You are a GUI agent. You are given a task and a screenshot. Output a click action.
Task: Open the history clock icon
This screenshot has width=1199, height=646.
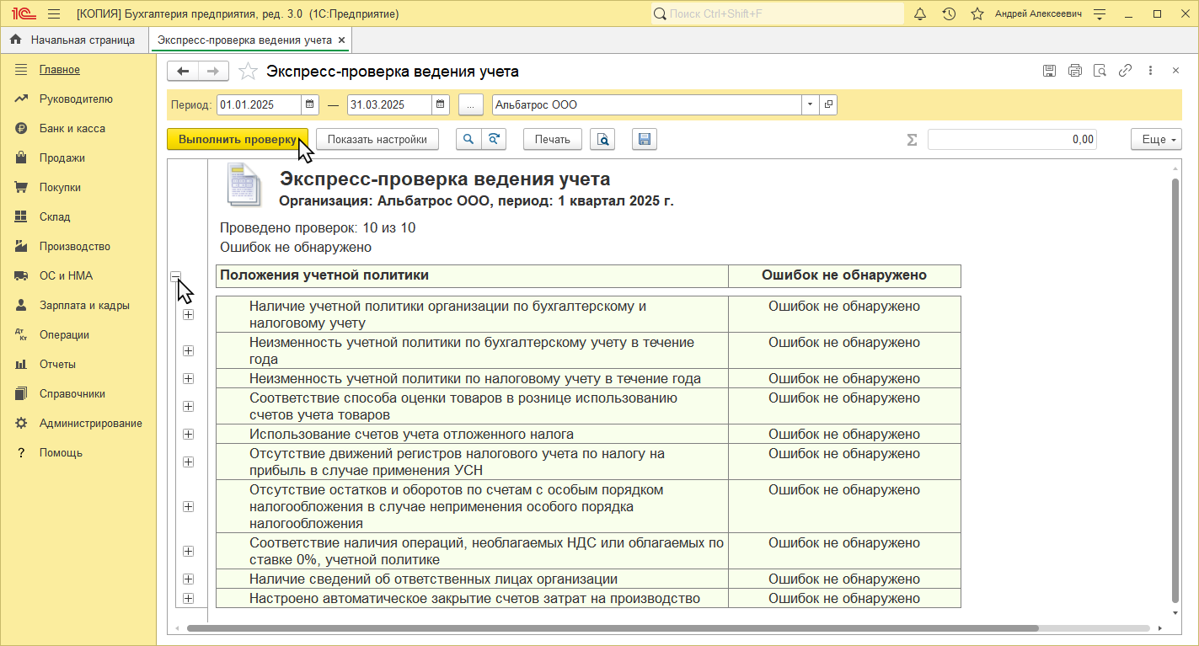(x=949, y=14)
